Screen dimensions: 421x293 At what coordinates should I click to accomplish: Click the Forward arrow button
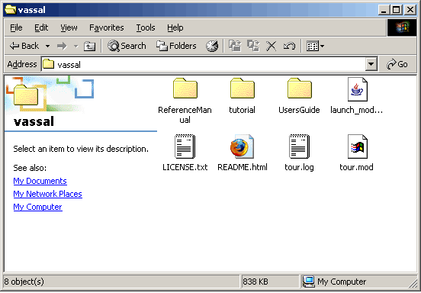(x=62, y=46)
